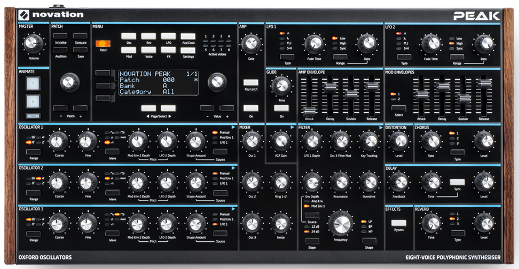Switch the Glide On button
The width and height of the screenshot is (519, 269).
coord(281,108)
